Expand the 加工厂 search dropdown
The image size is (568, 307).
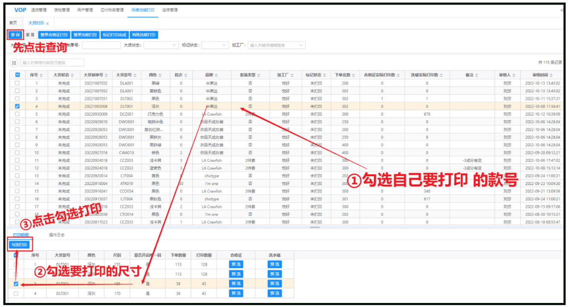tap(276, 45)
